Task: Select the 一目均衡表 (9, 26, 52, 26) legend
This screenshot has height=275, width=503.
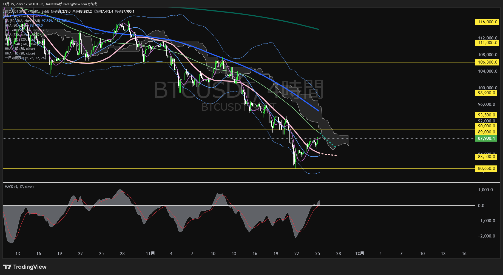Action: pos(25,58)
